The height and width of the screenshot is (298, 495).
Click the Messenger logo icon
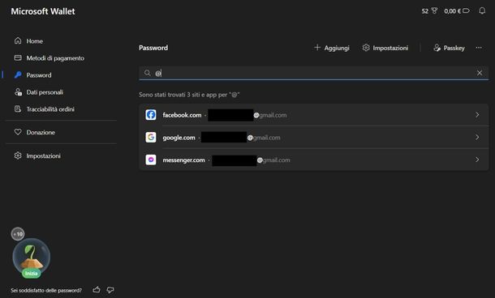tap(151, 160)
